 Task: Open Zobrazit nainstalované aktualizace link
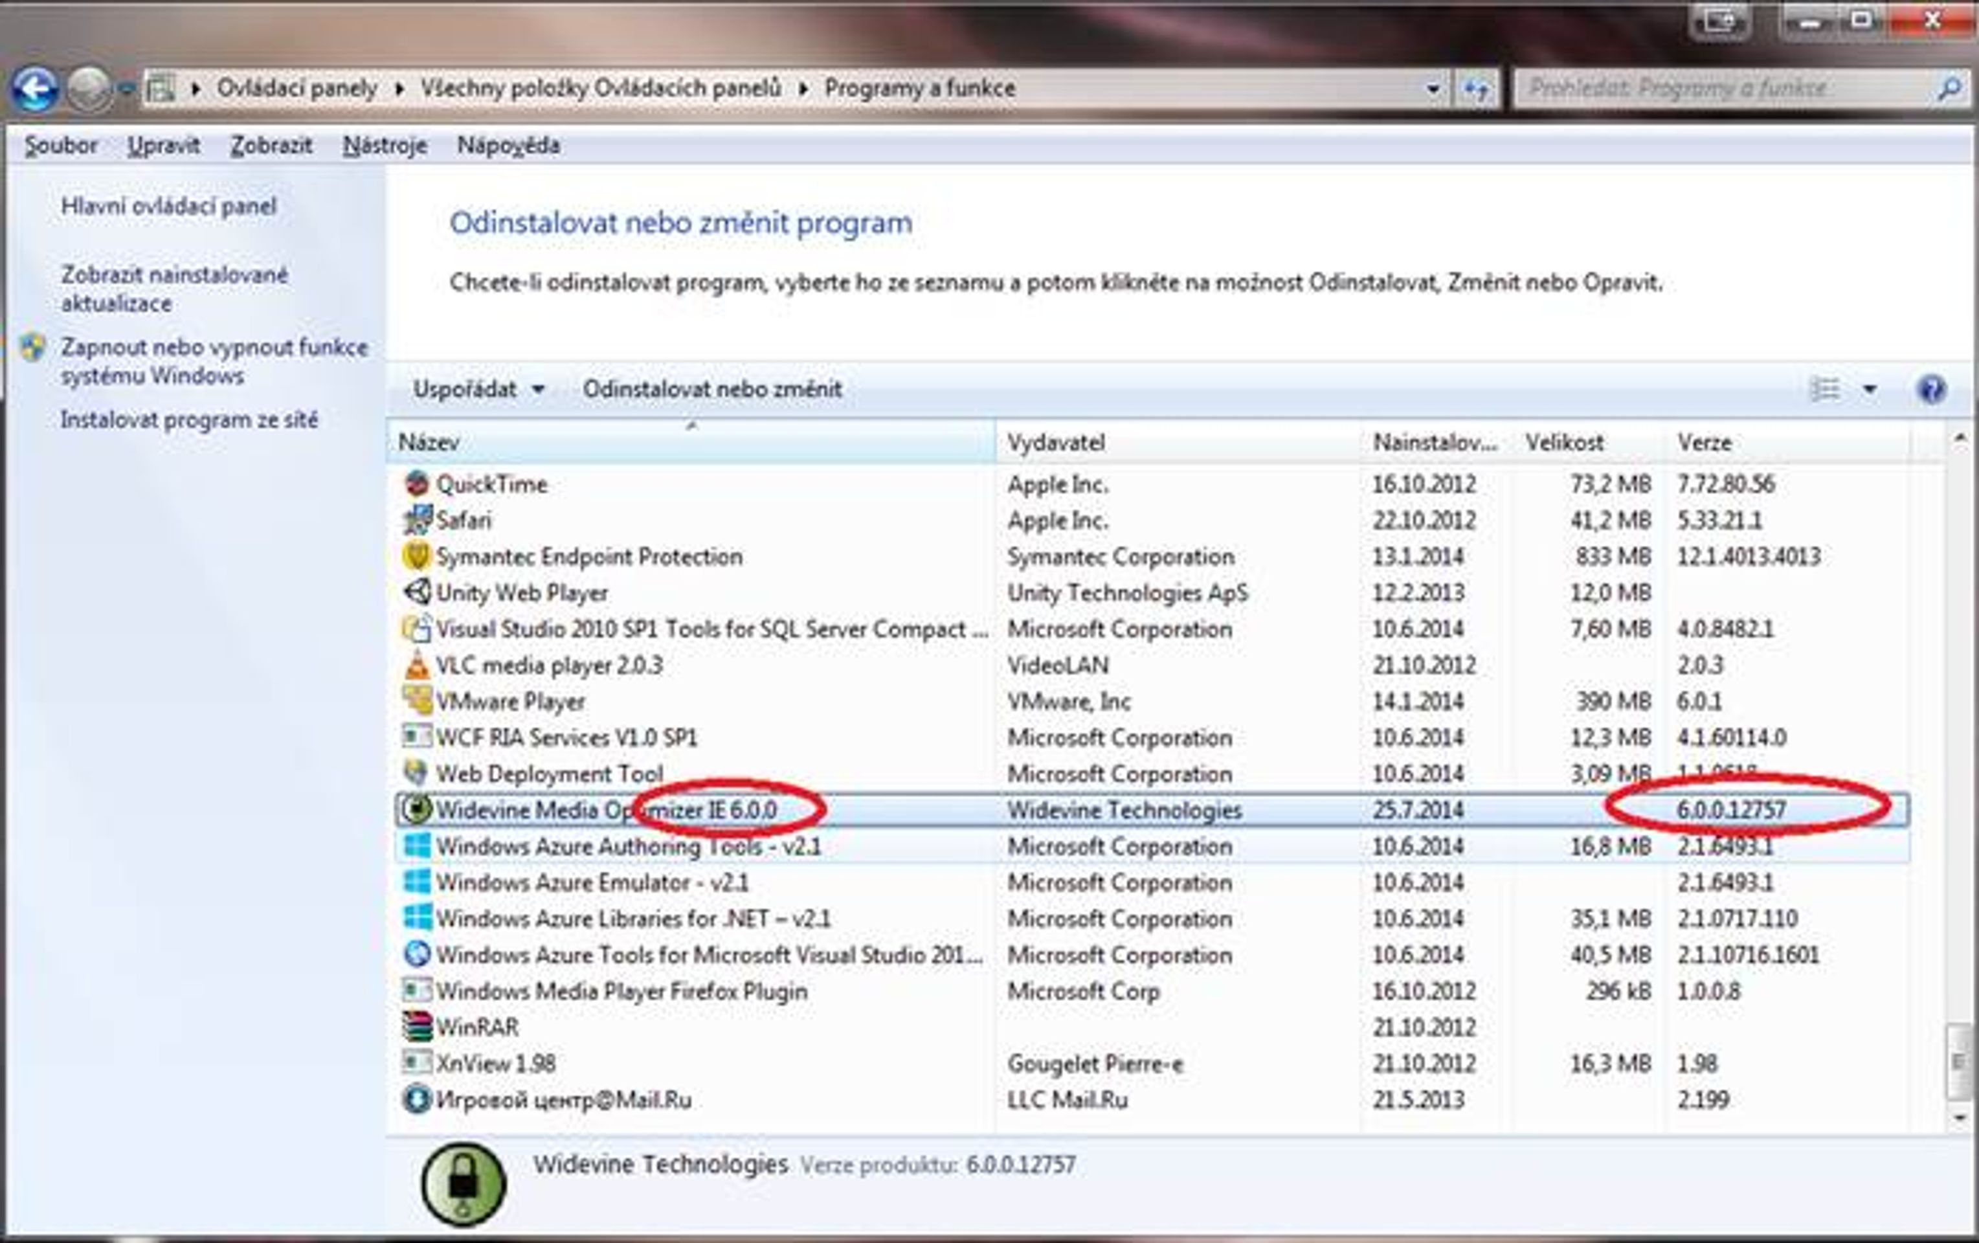pyautogui.click(x=174, y=289)
